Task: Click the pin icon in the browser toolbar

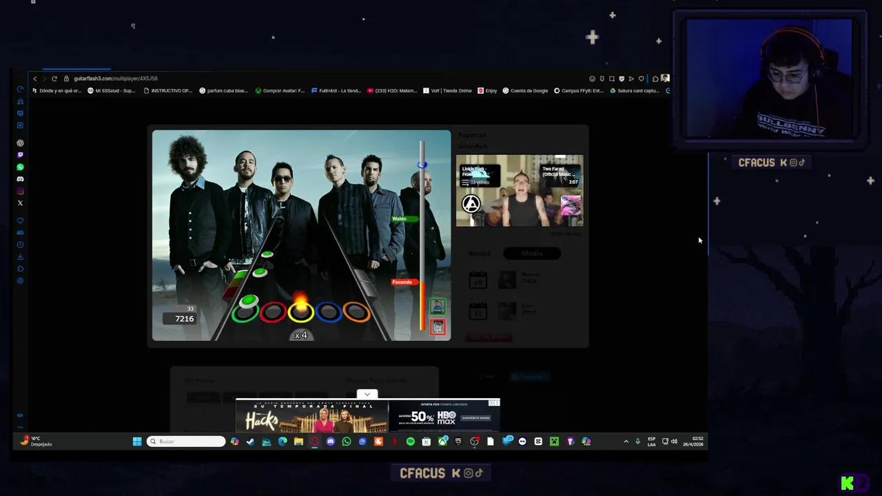Action: click(x=602, y=79)
